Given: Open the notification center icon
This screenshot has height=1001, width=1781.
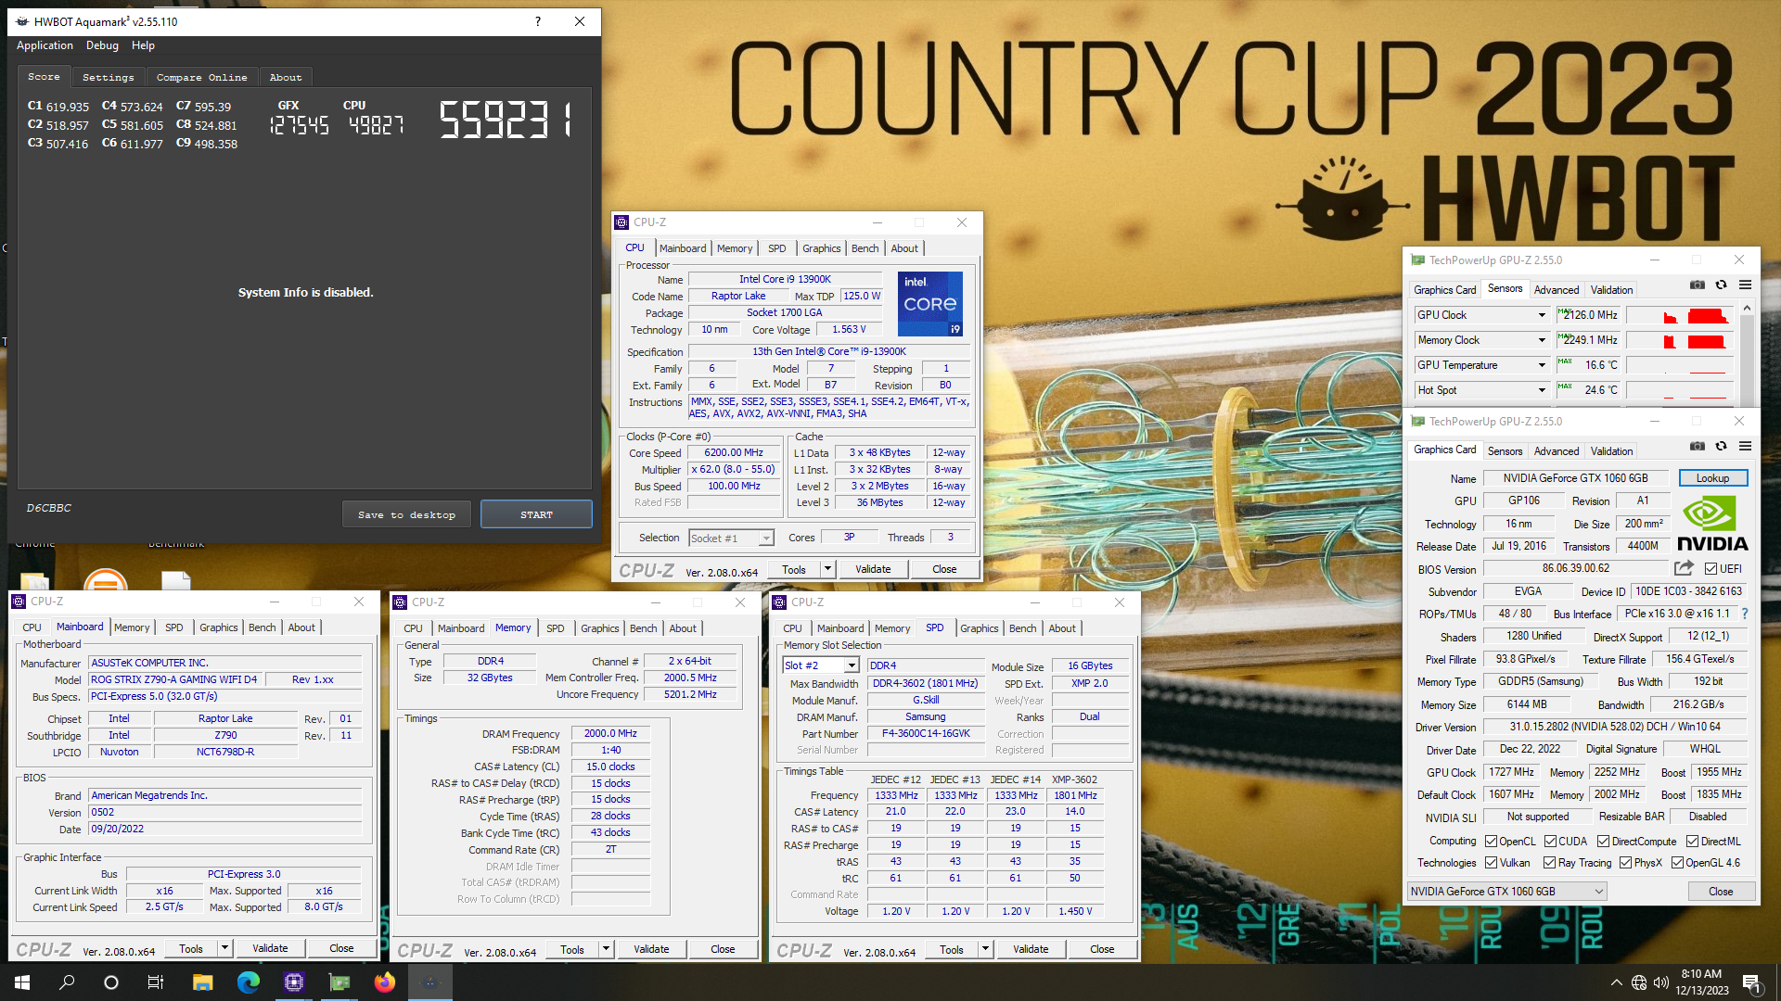Looking at the screenshot, I should [1752, 982].
